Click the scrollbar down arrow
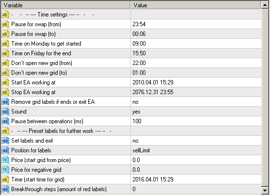Image resolution: width=270 pixels, height=196 pixels. click(265, 190)
